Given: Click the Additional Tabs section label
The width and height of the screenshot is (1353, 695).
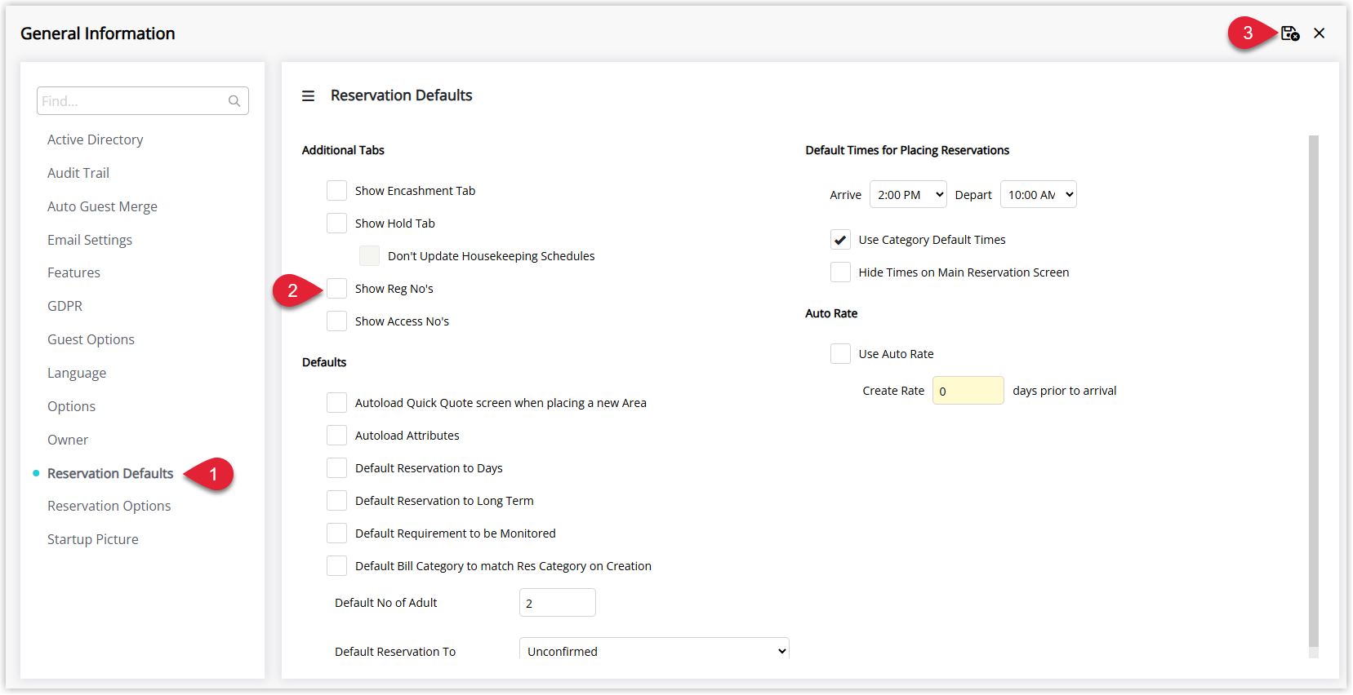Looking at the screenshot, I should click(x=343, y=150).
